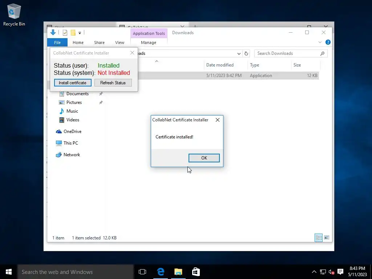Click the Properties quick access toolbar icon
Viewport: 372px width, 279px height.
pos(65,33)
